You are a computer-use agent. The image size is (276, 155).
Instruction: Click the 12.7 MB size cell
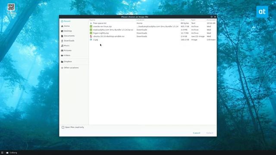point(185,33)
